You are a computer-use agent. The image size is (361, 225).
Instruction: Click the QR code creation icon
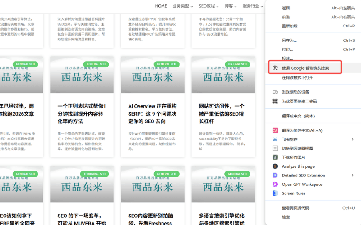tap(275, 101)
